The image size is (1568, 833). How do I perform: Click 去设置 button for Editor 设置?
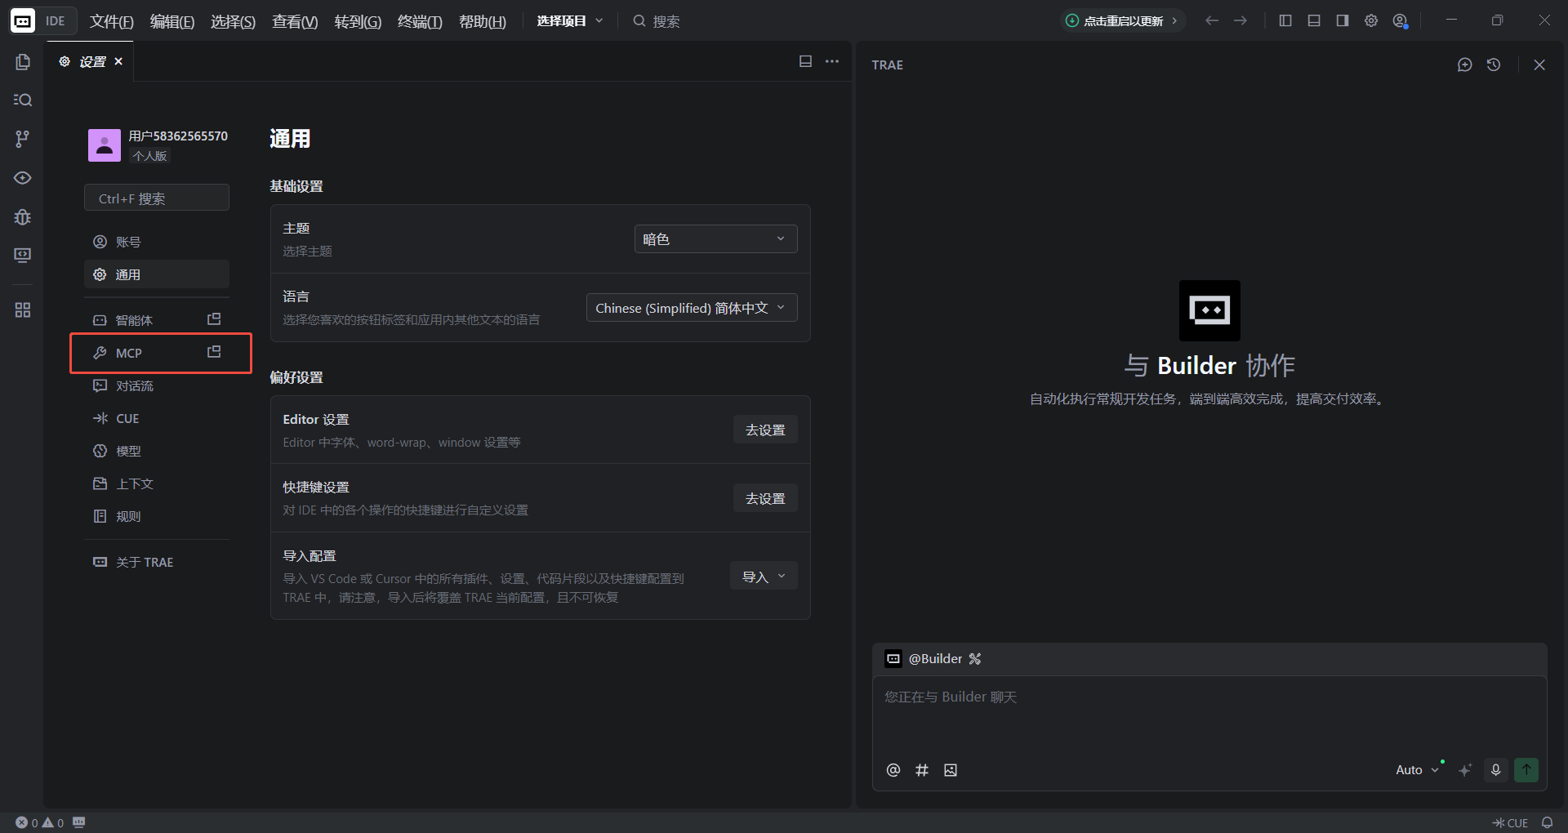[x=764, y=430]
